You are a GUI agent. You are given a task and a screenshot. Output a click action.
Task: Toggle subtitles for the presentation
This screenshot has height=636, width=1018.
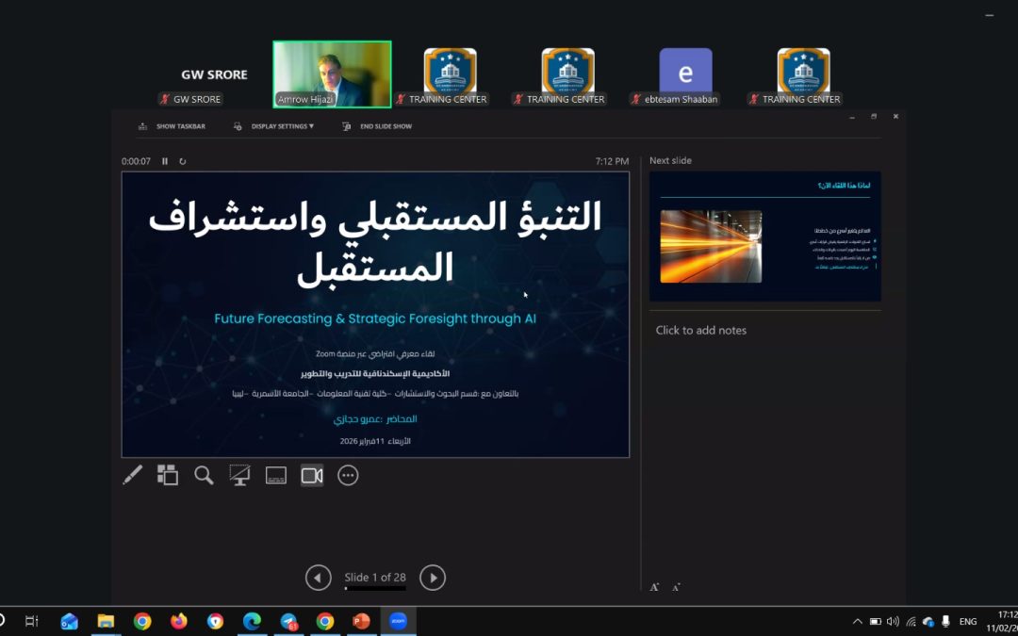point(276,475)
